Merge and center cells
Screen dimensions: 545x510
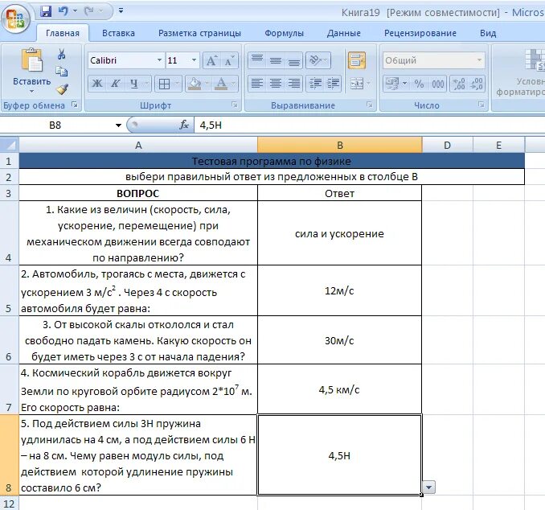point(357,84)
